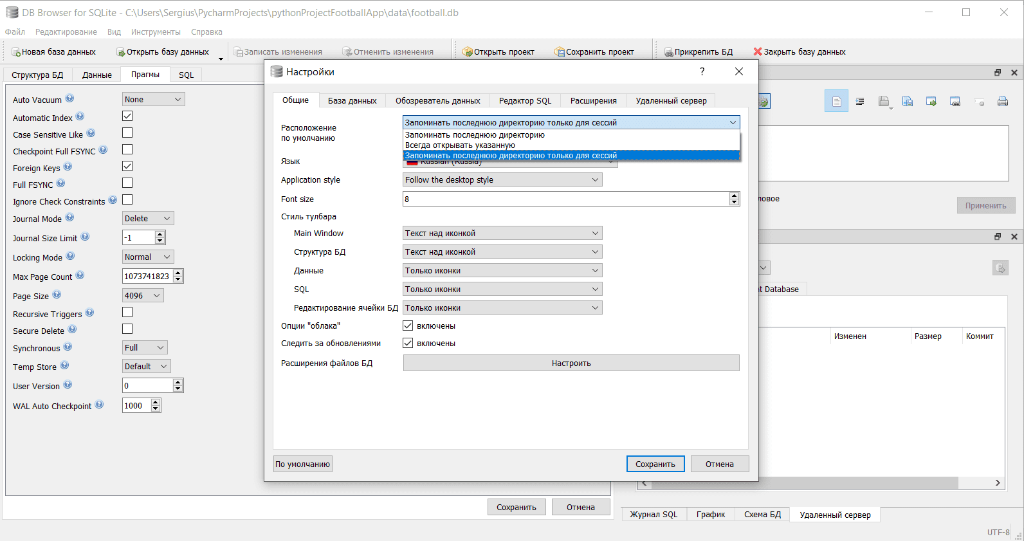Open the Journal Mode dropdown
1024x541 pixels.
point(148,218)
